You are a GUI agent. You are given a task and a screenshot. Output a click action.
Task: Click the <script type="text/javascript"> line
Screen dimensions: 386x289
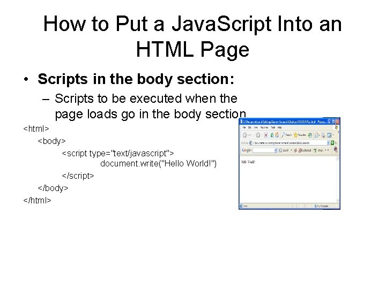point(118,153)
